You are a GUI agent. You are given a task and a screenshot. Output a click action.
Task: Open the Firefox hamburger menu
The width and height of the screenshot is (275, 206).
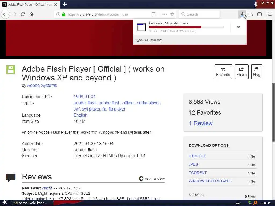point(270,14)
